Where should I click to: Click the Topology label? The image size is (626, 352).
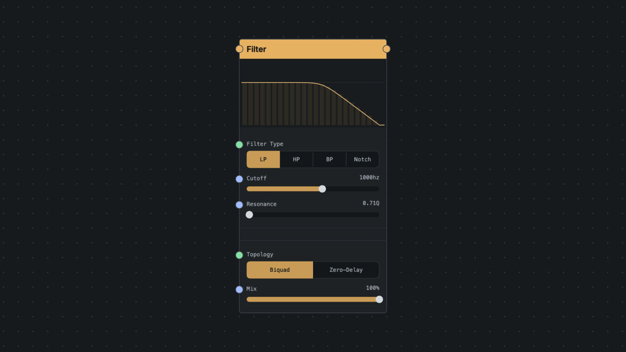coord(260,255)
